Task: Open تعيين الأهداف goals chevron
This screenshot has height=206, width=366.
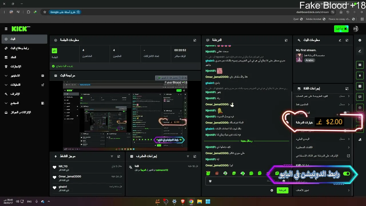Action: coord(349,190)
